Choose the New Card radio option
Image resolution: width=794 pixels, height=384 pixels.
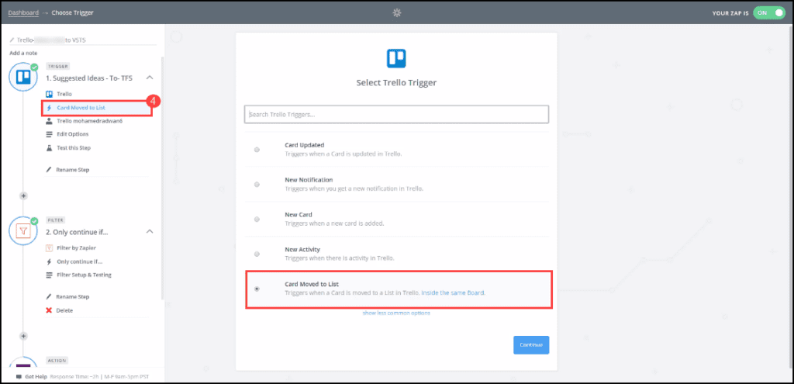click(257, 219)
